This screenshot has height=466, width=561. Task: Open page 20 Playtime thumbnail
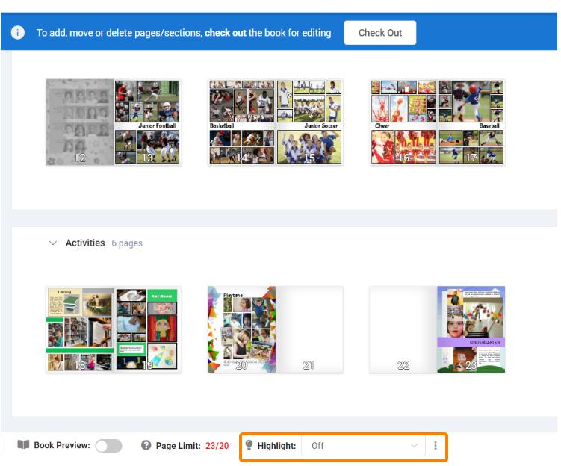tap(242, 329)
